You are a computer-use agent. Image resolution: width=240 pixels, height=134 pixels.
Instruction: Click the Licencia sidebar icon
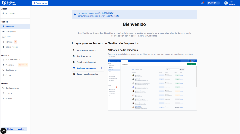[x=3, y=93]
